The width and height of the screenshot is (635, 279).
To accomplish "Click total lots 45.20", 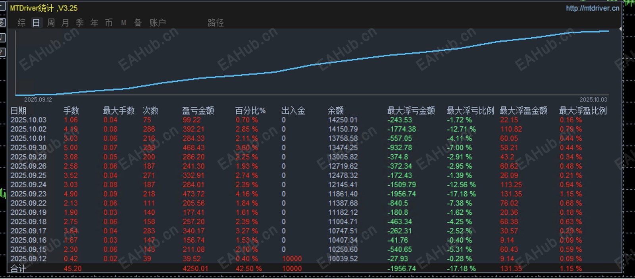I will point(73,269).
